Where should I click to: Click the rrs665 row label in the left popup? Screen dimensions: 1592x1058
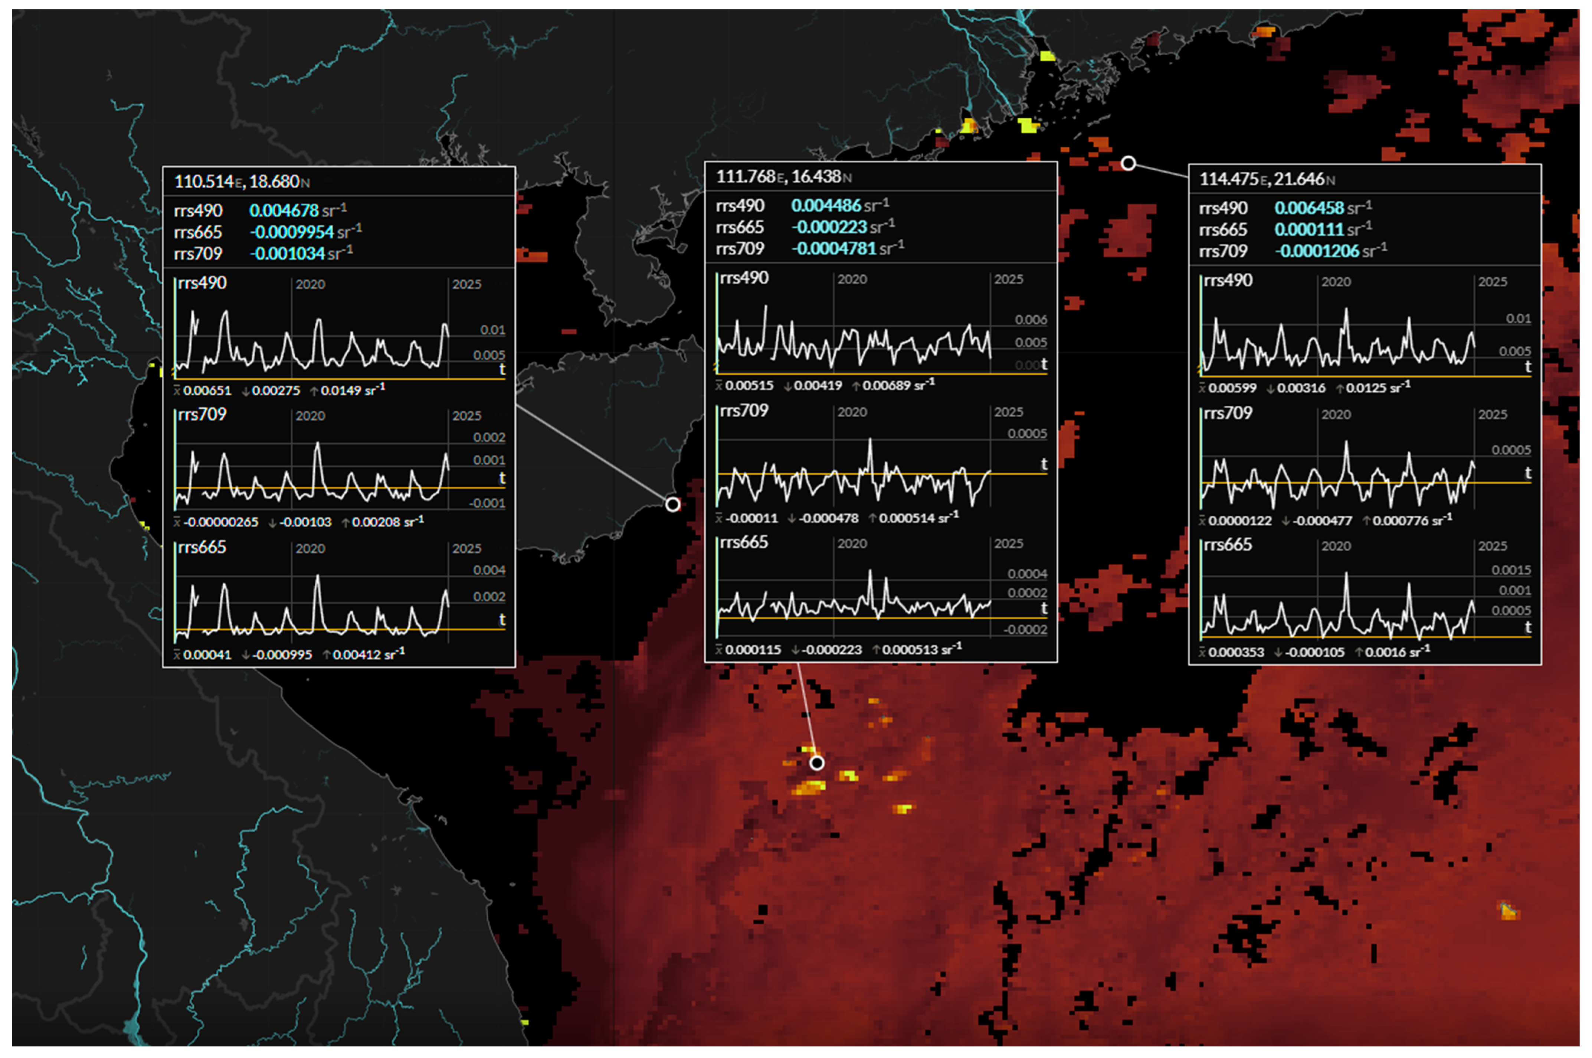[197, 232]
